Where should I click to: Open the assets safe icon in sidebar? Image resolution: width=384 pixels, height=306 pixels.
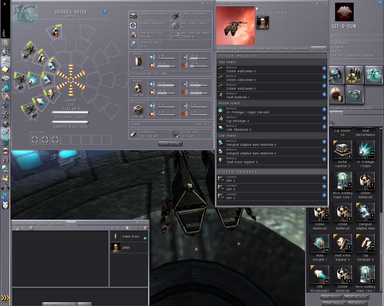pos(5,124)
